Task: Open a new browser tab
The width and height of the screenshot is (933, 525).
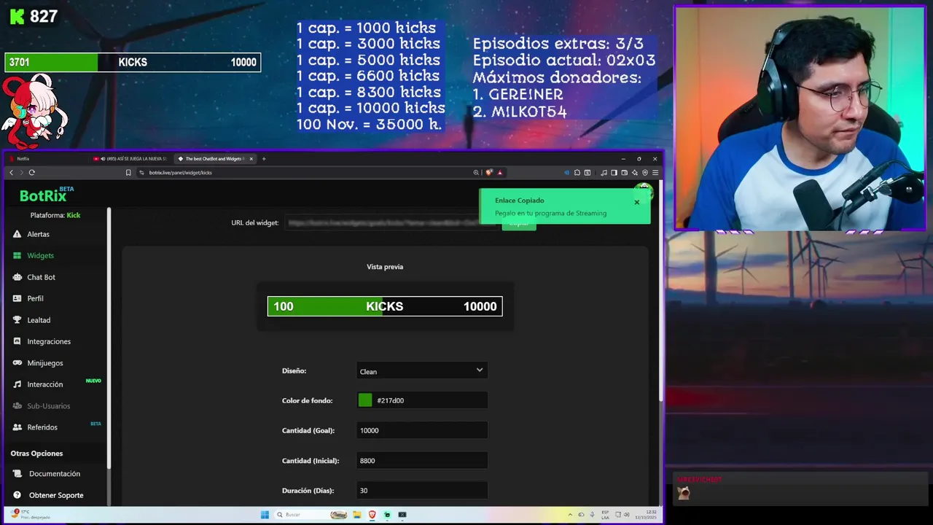Action: click(x=264, y=158)
